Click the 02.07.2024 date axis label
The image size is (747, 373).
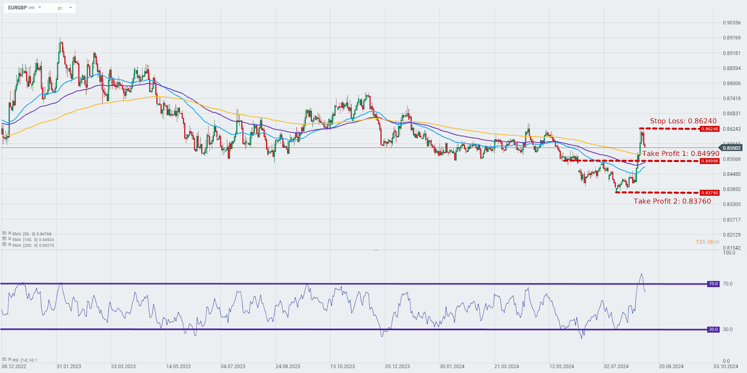coord(616,366)
